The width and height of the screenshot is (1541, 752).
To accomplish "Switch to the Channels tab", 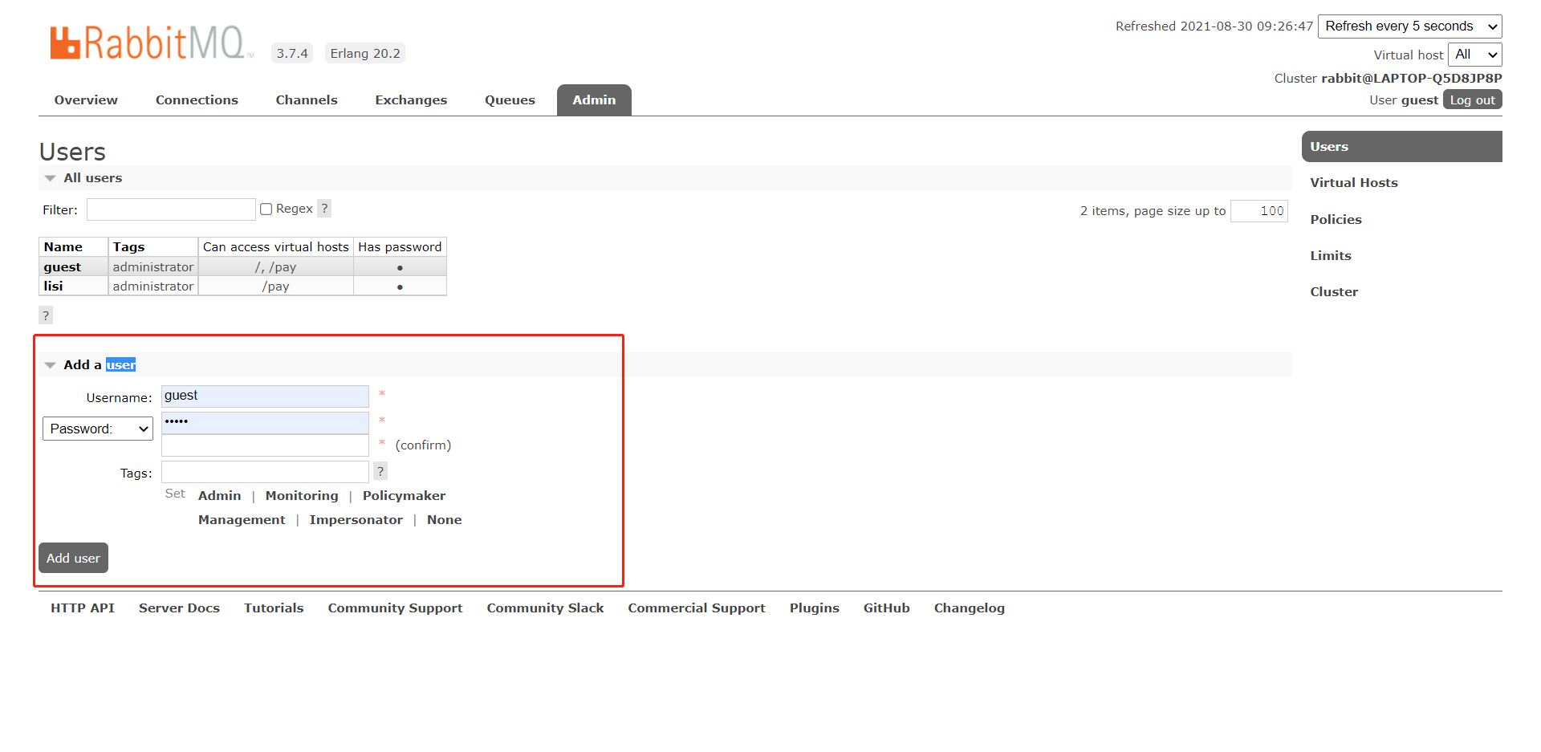I will click(307, 100).
